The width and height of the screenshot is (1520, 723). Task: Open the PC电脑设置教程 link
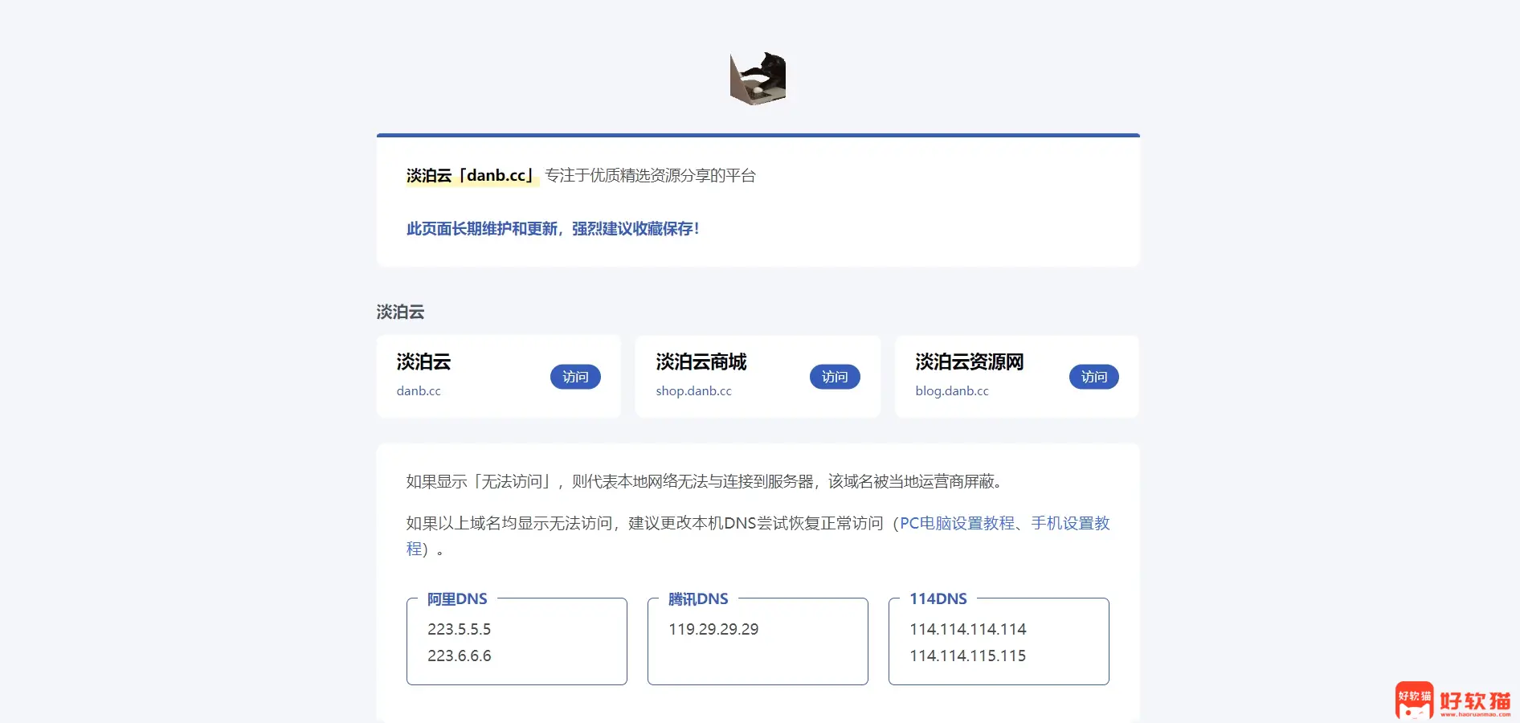pos(958,523)
